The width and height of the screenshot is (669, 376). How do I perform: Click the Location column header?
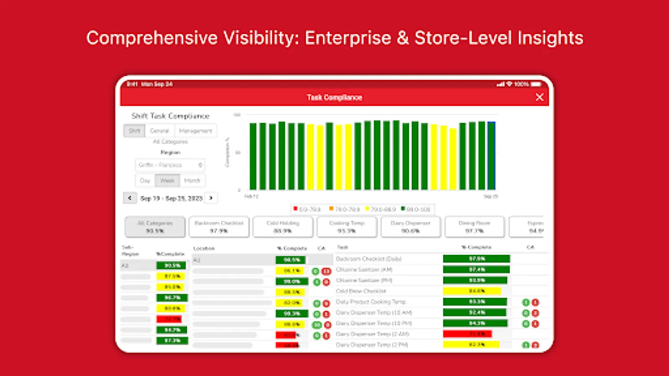[204, 248]
